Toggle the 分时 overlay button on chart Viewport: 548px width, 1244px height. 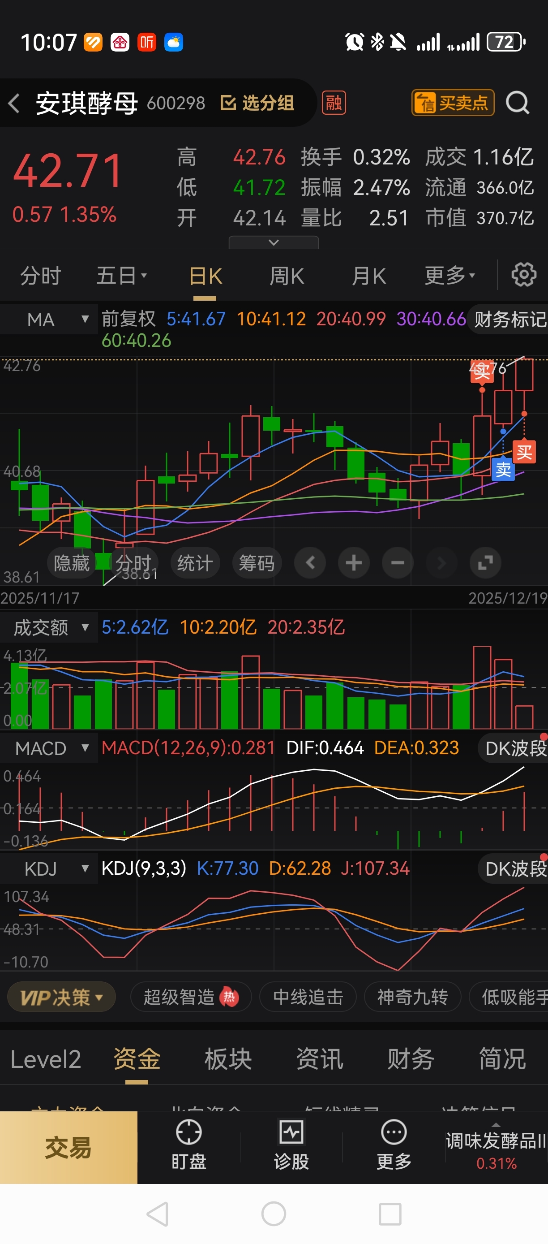(133, 562)
